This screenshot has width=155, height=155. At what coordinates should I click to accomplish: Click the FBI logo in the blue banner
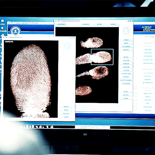coord(148,29)
